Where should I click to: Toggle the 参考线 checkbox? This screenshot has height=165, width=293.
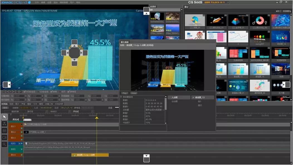[69, 92]
